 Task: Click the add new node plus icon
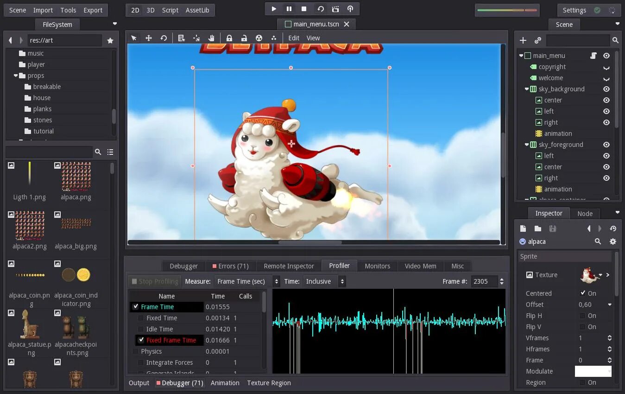point(523,40)
